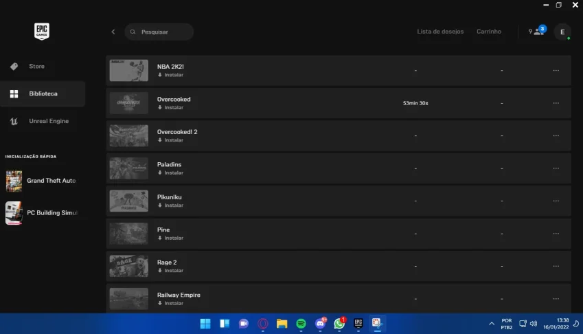Open Lista de desejos

pyautogui.click(x=440, y=31)
